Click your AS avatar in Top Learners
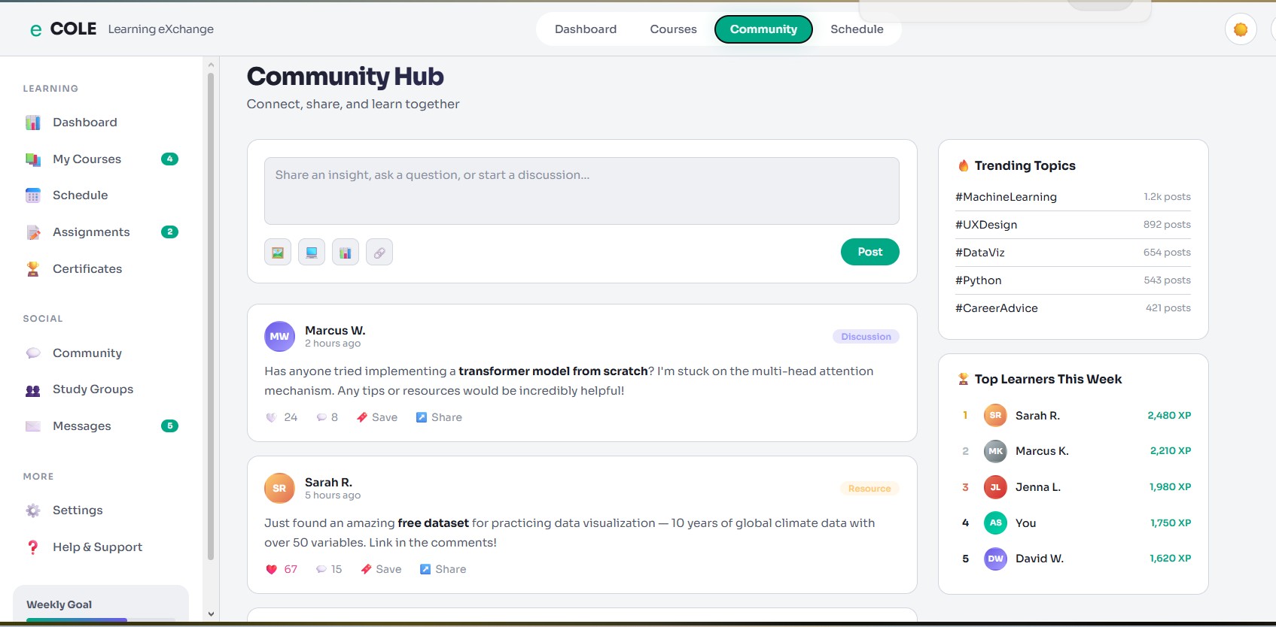This screenshot has width=1276, height=627. tap(995, 522)
